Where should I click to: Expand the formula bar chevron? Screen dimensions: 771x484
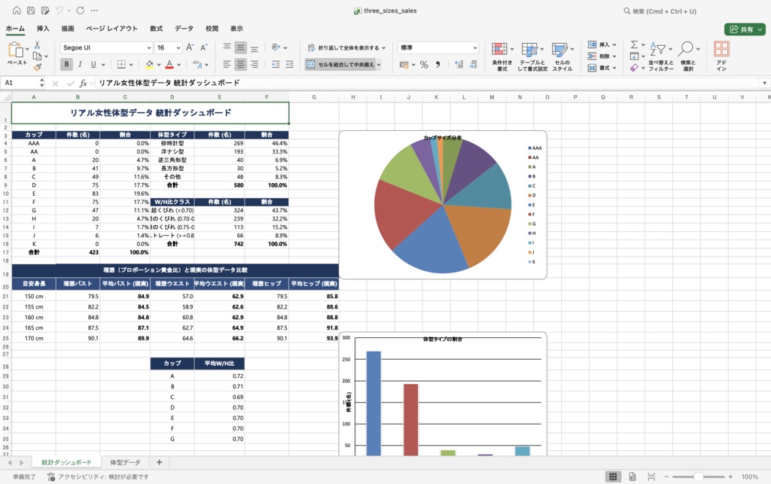tap(765, 83)
